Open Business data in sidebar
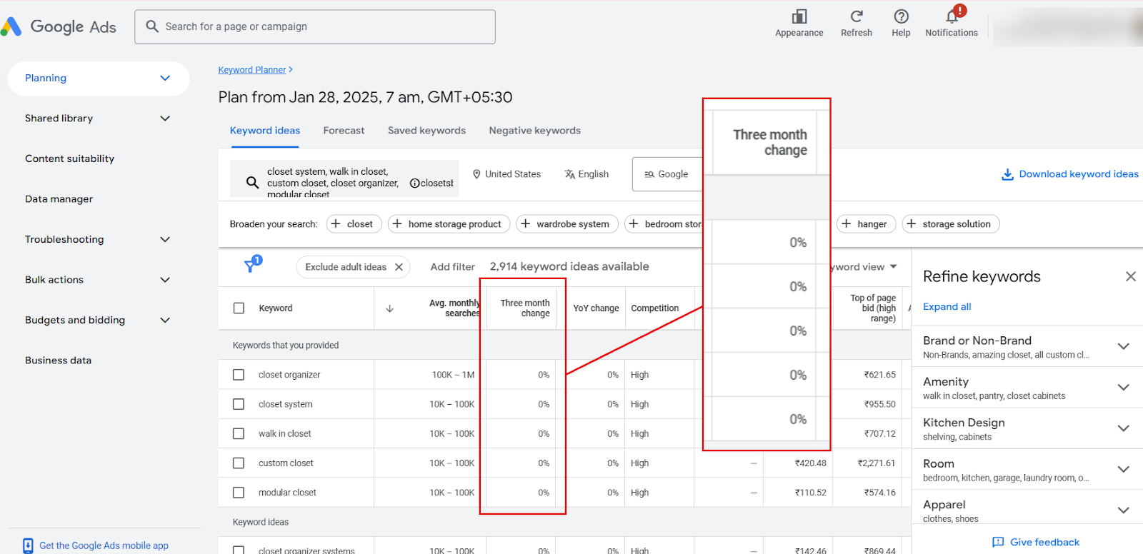 pyautogui.click(x=59, y=361)
